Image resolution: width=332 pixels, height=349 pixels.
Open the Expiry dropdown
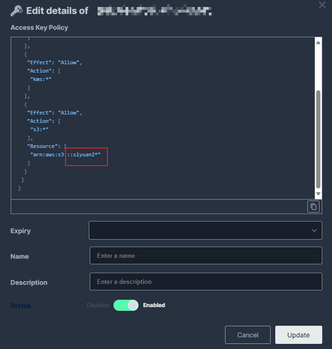pos(205,230)
